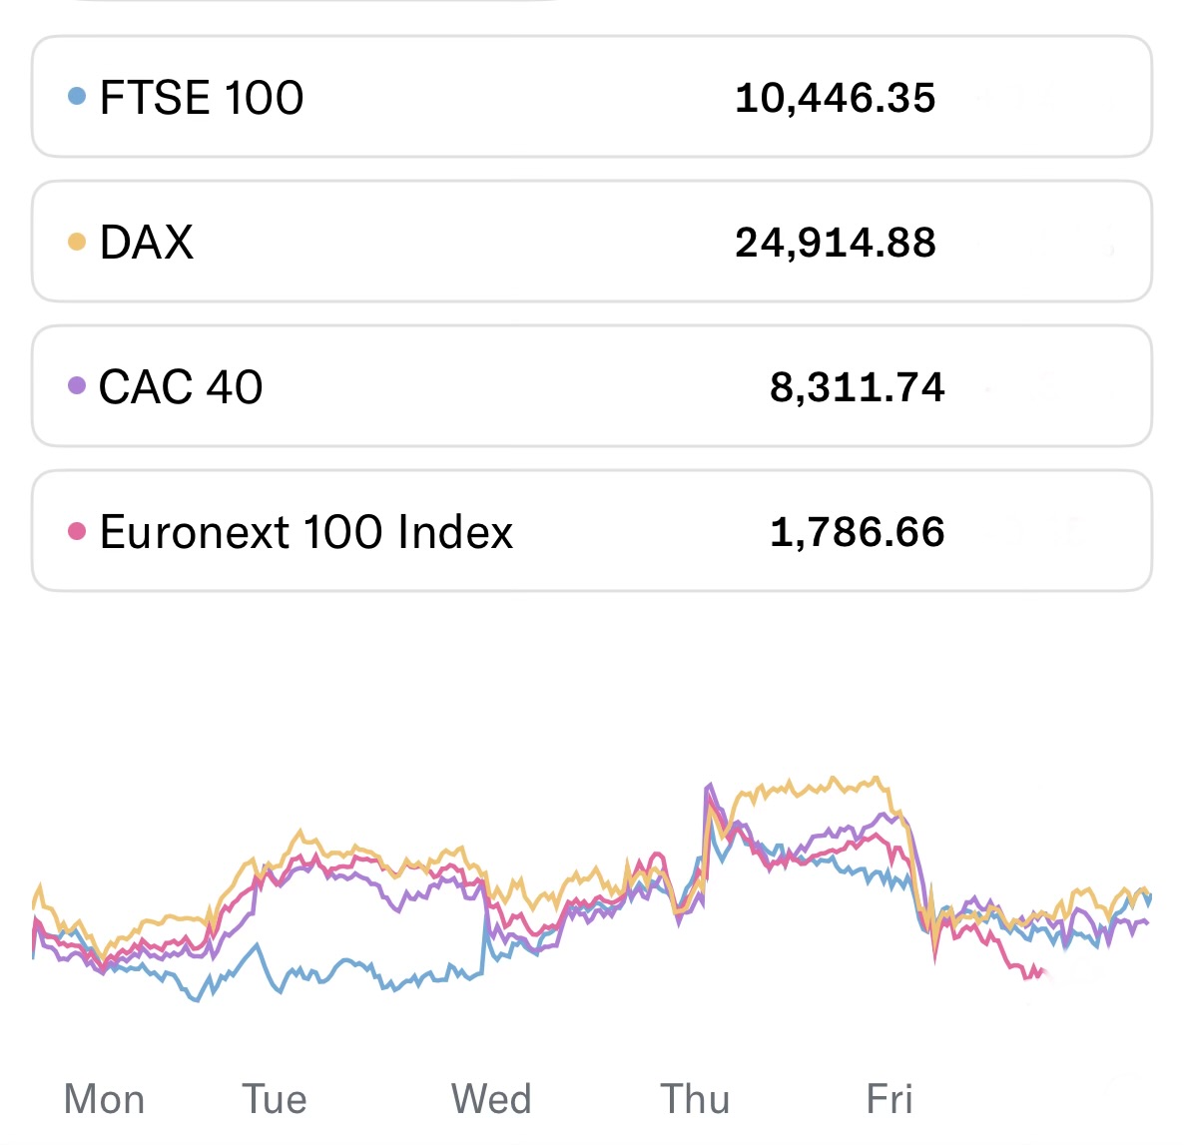The width and height of the screenshot is (1184, 1145).
Task: Click the blue dot beside FTSE 100
Action: click(x=77, y=97)
